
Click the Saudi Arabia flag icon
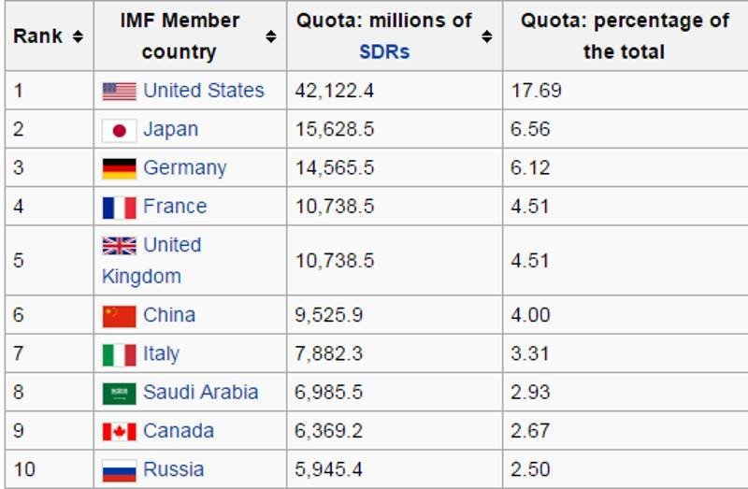[120, 394]
